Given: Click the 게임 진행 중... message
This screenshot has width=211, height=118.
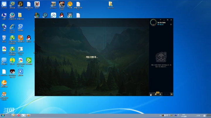Looking at the screenshot, I should pyautogui.click(x=92, y=57).
